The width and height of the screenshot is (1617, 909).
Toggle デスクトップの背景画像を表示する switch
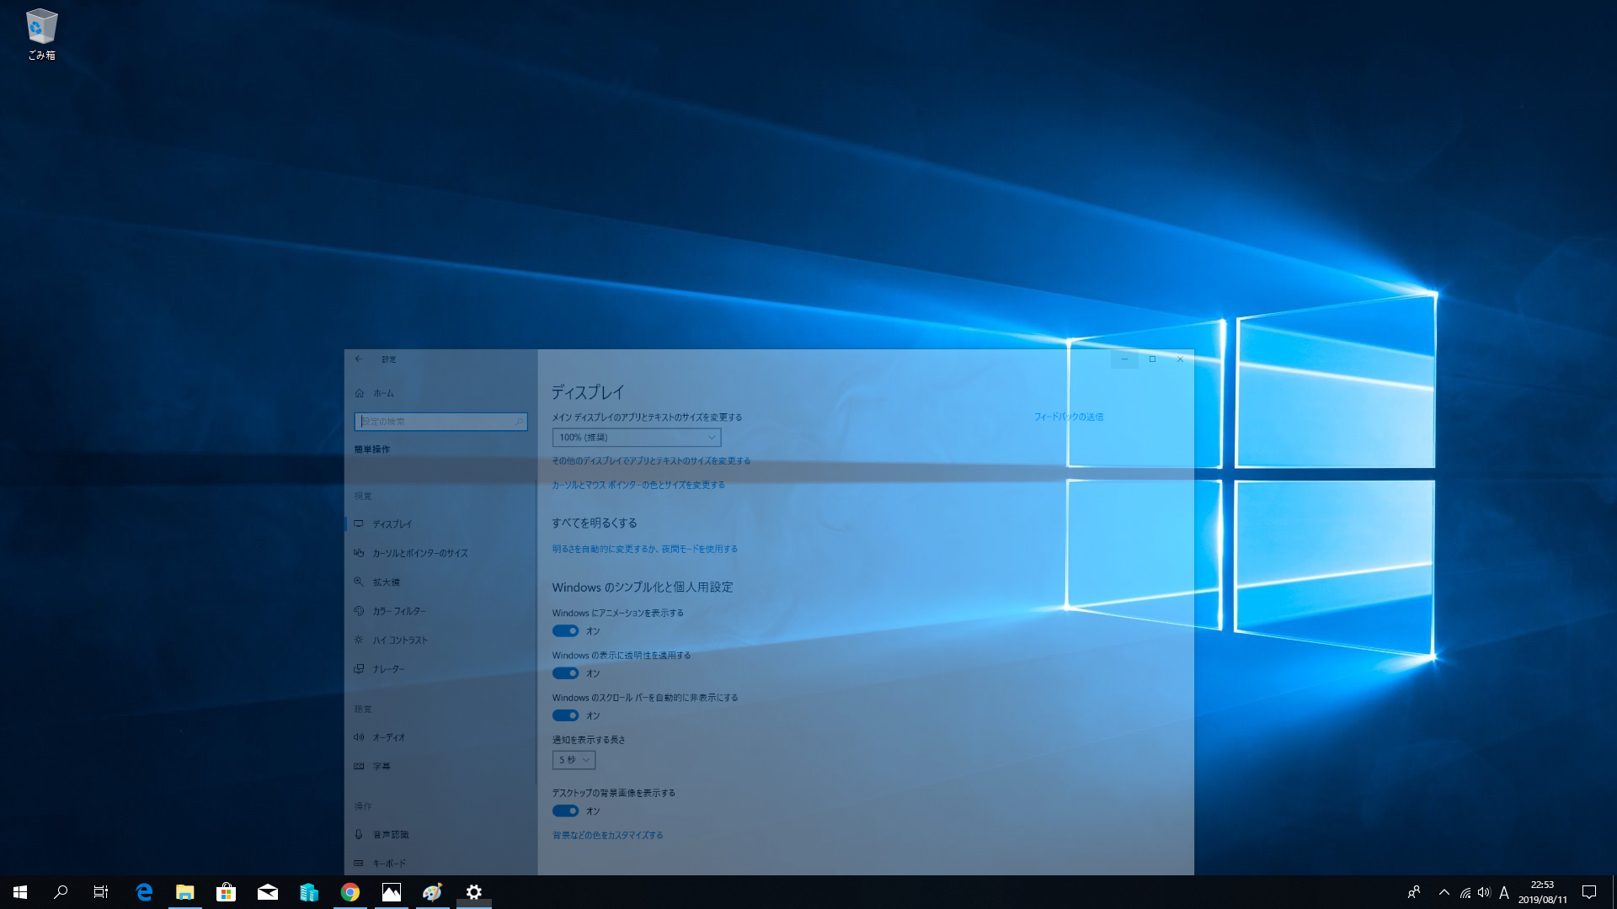click(565, 811)
